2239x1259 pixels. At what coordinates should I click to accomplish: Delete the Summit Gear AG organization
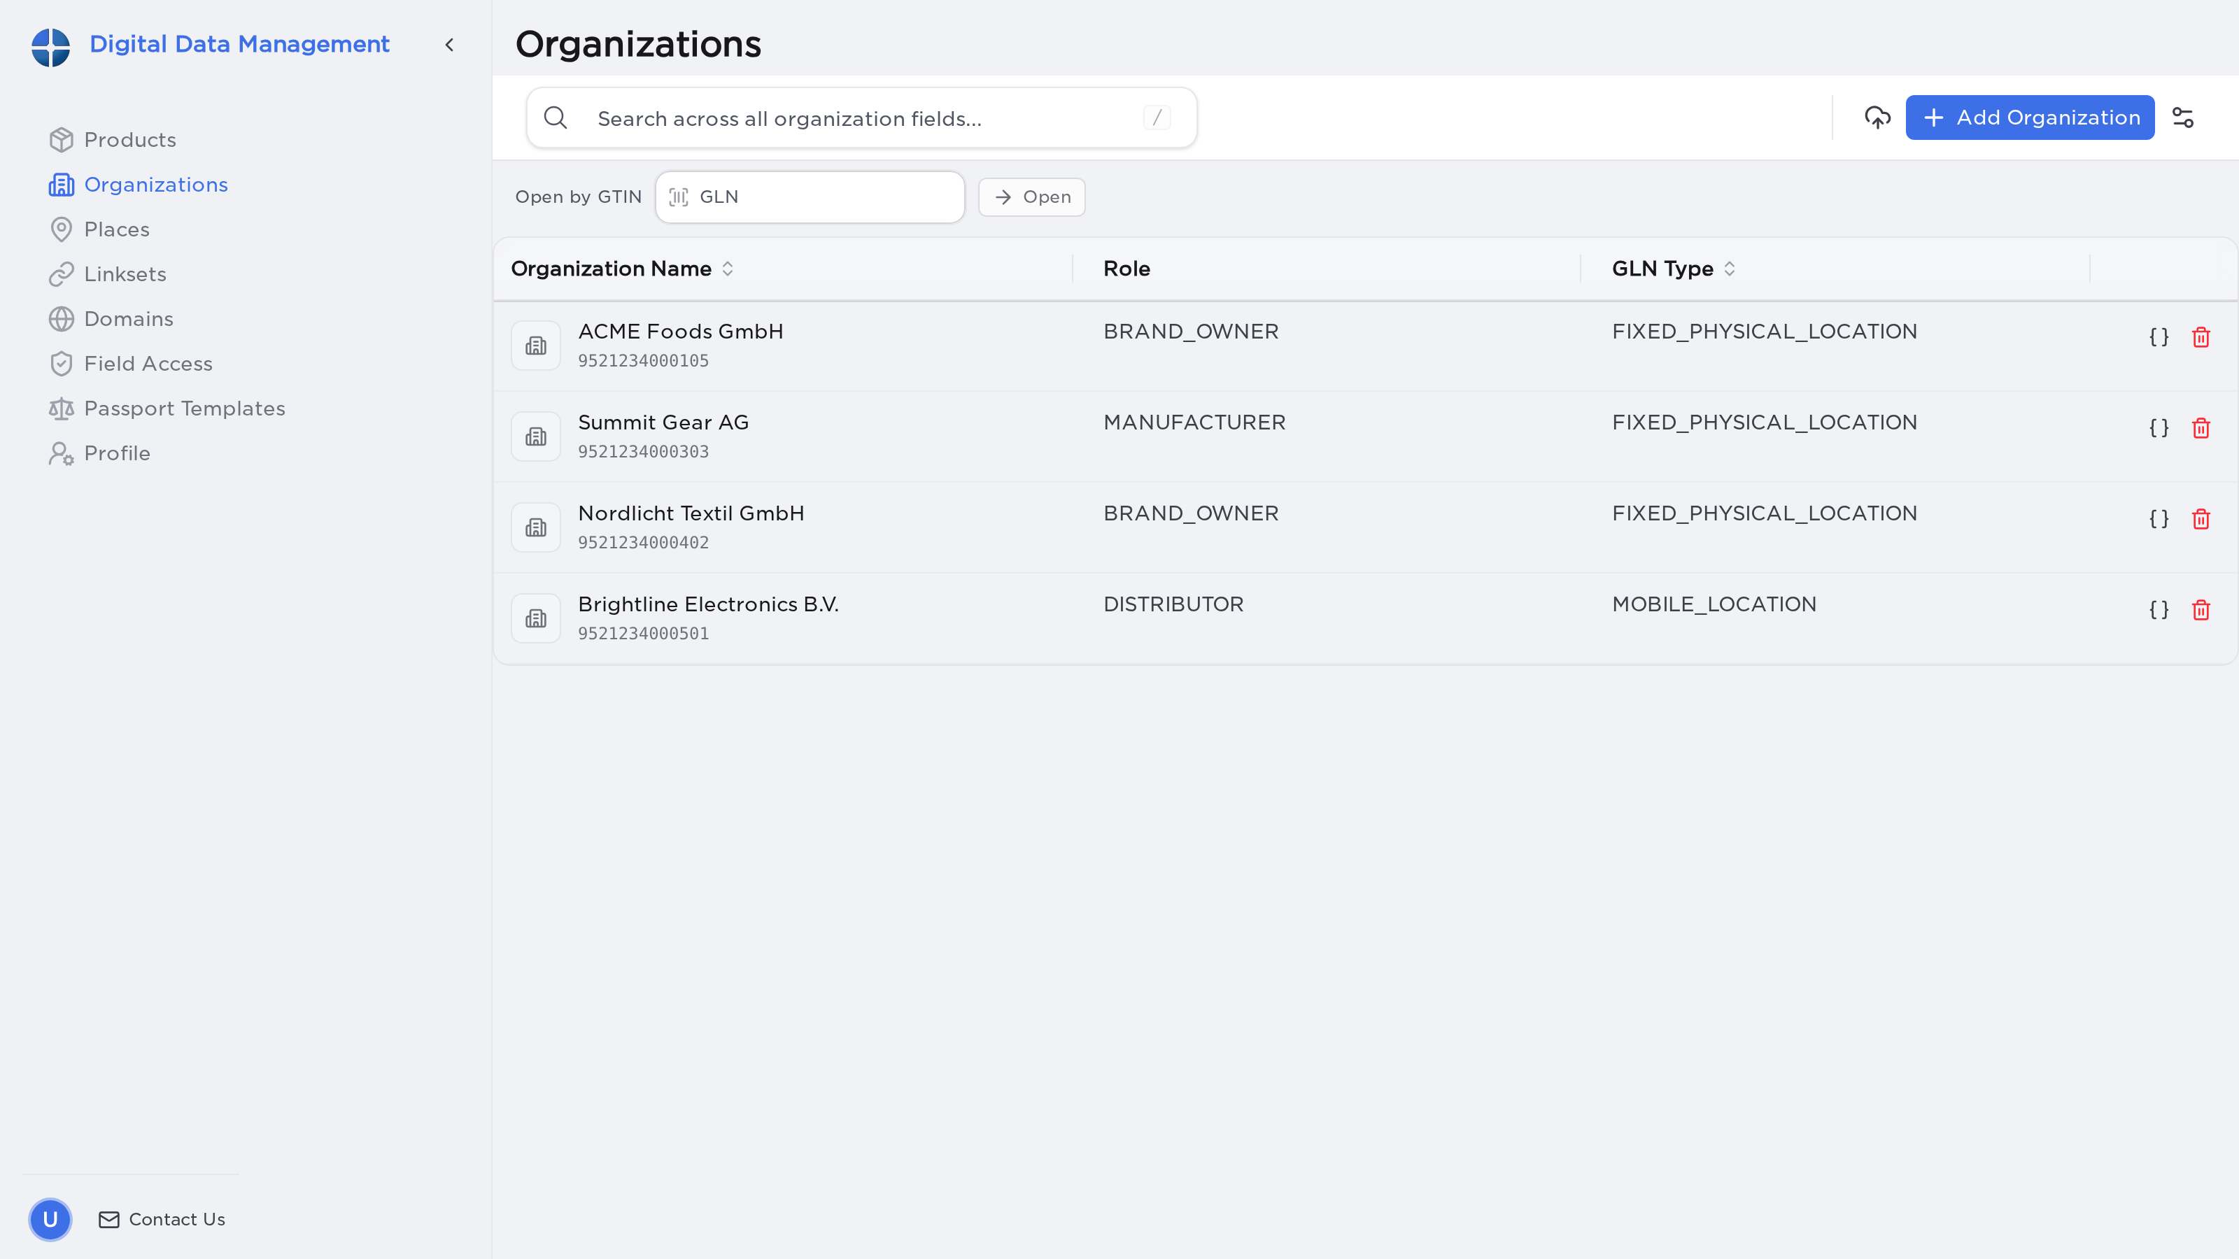2201,428
